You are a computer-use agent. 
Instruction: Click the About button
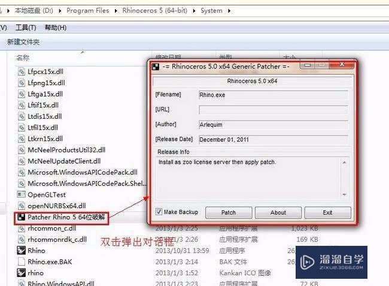278,212
